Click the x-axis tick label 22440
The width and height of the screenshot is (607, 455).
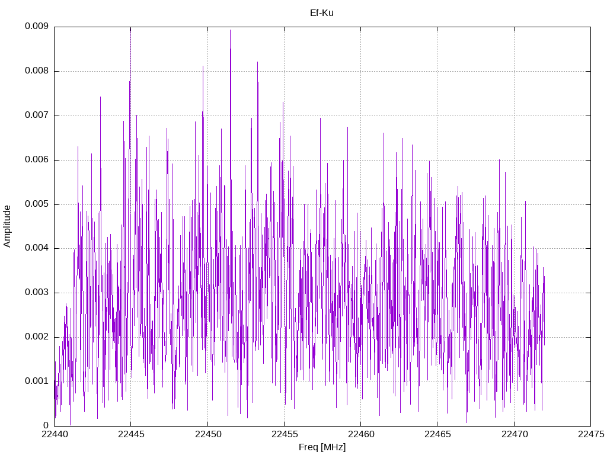55,434
